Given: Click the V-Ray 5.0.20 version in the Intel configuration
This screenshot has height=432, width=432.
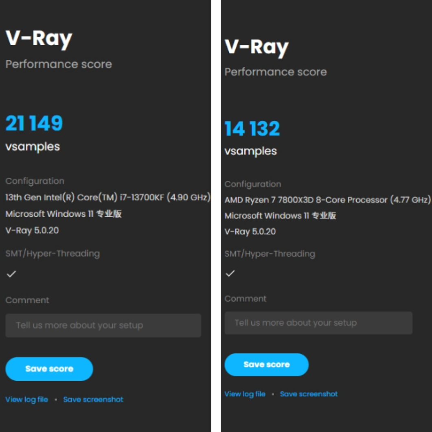Looking at the screenshot, I should 32,230.
